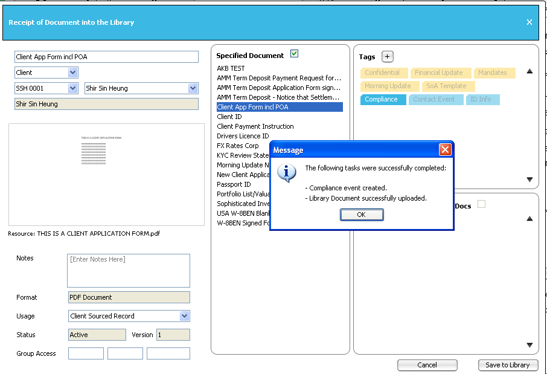This screenshot has width=547, height=374.
Task: Open the Client type dropdown
Action: (x=73, y=73)
